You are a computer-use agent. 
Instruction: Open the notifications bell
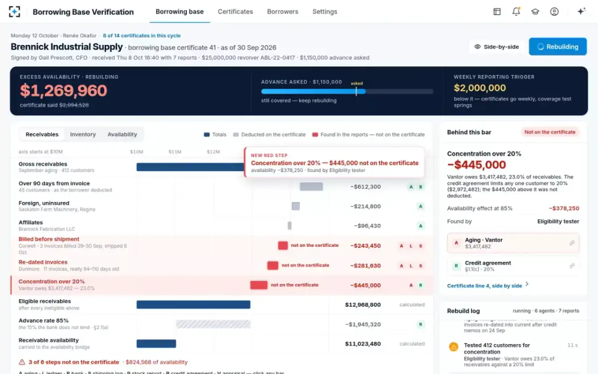pos(516,11)
